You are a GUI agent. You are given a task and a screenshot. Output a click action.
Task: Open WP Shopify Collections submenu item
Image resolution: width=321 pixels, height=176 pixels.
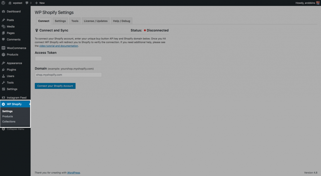[x=9, y=122]
